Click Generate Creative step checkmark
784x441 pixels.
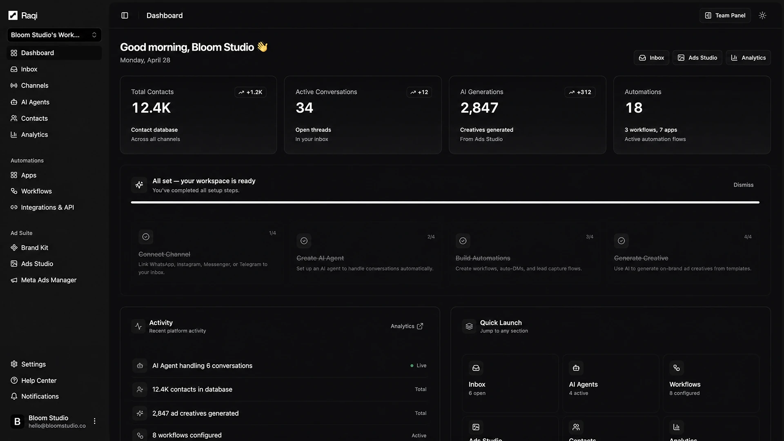click(x=621, y=241)
